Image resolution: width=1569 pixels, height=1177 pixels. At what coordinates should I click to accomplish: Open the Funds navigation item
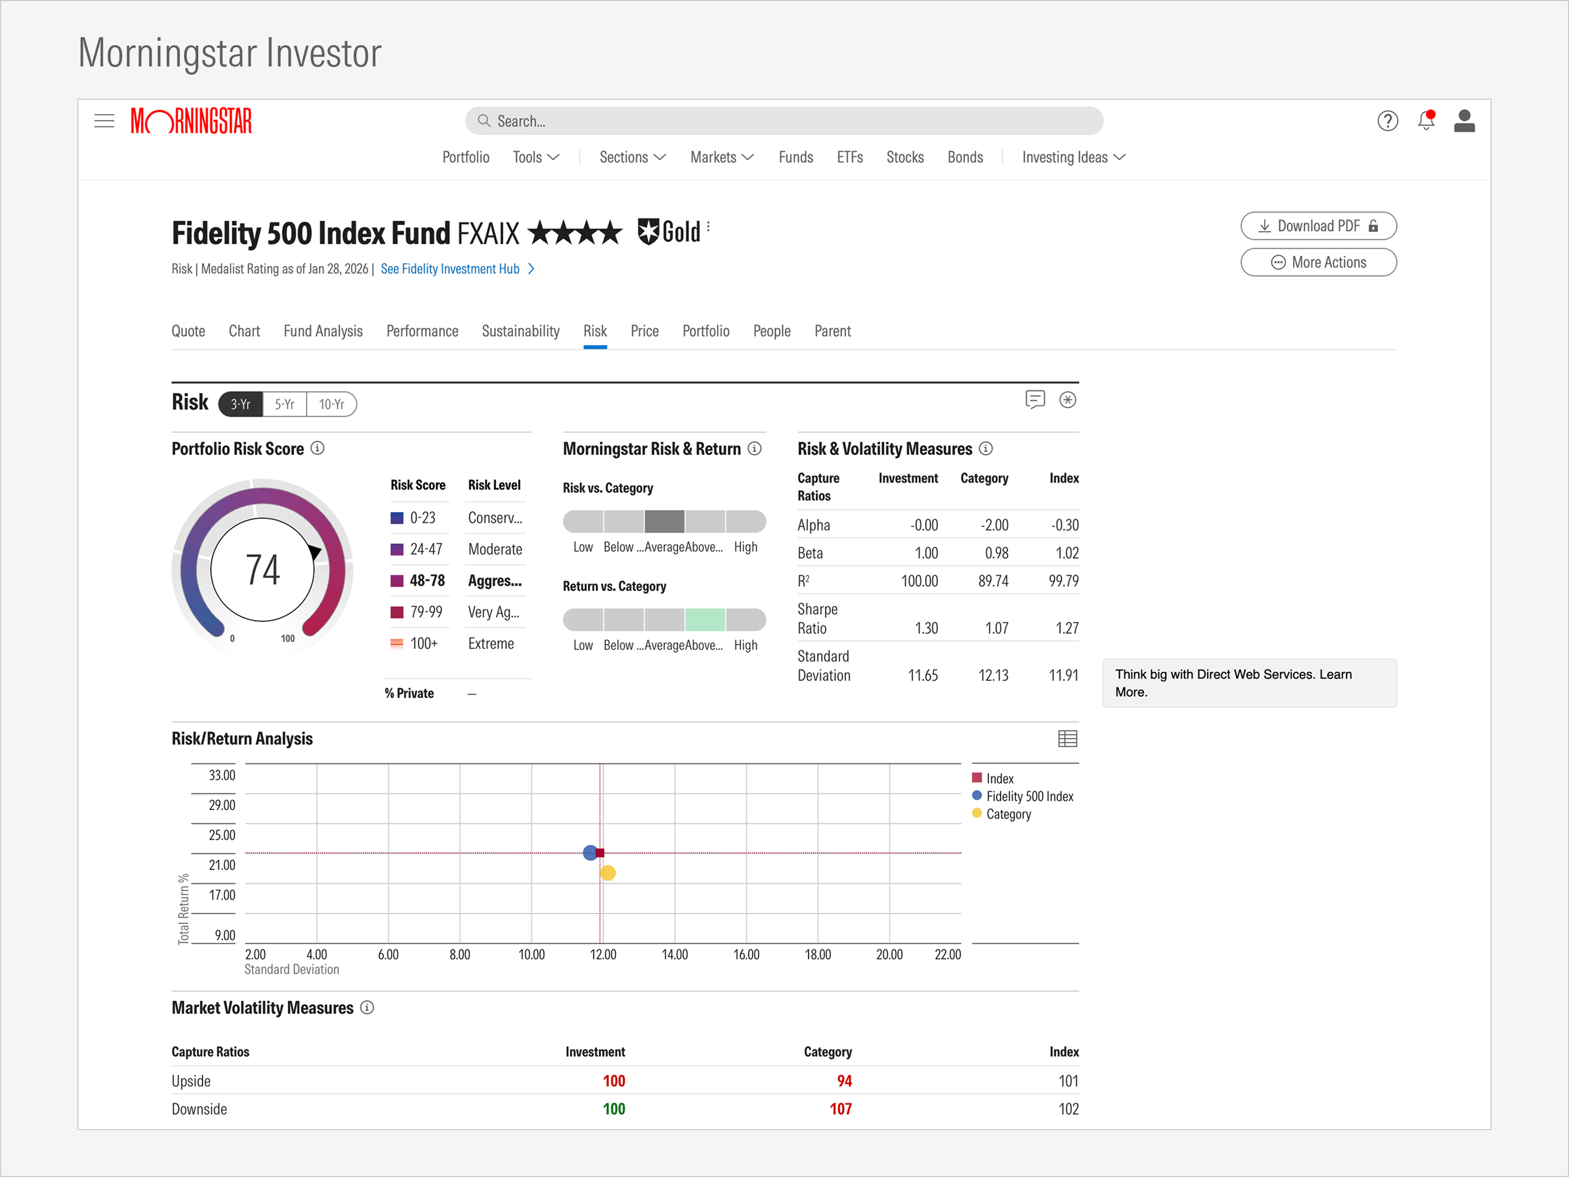click(x=796, y=157)
